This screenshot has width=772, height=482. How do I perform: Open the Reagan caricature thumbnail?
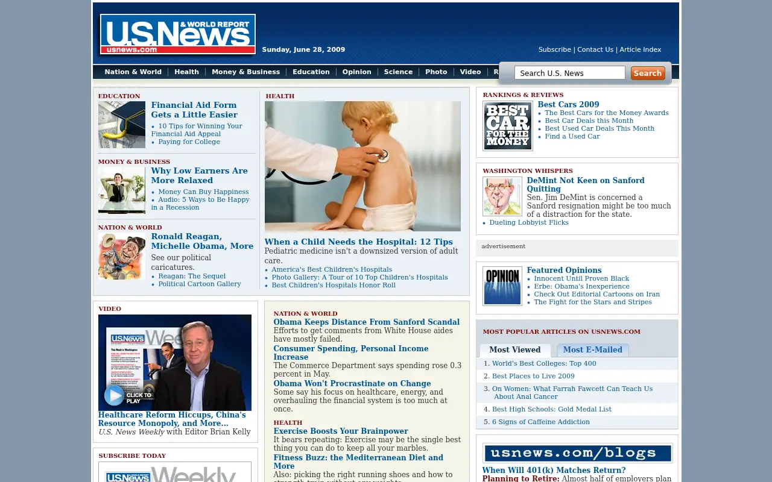122,256
